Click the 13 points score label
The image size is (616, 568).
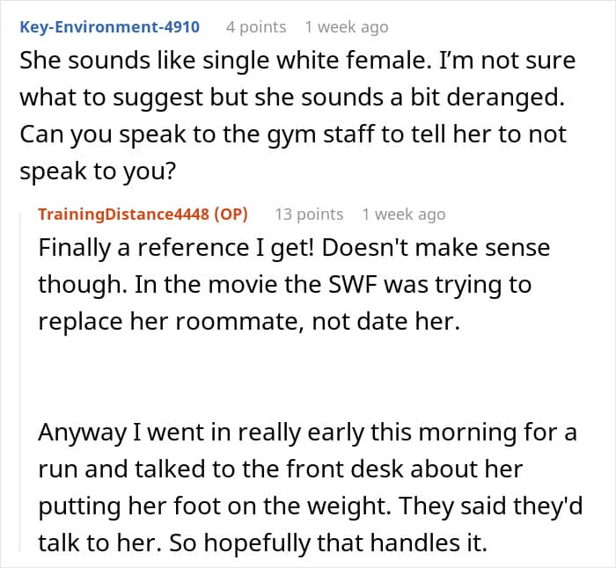[x=309, y=215]
